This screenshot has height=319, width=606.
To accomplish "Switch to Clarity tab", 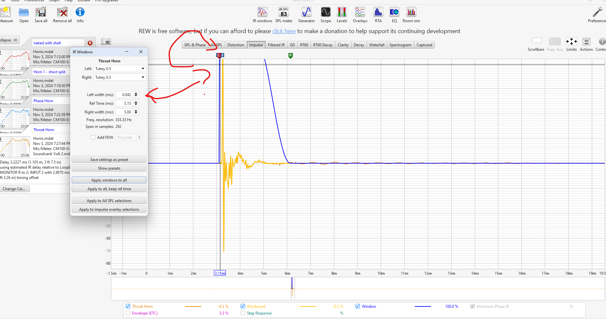I will coord(343,45).
